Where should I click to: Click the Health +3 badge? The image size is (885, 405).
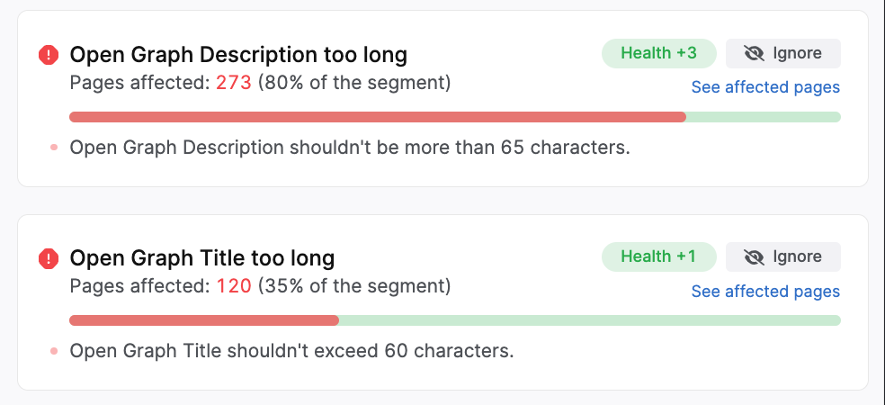pyautogui.click(x=658, y=54)
